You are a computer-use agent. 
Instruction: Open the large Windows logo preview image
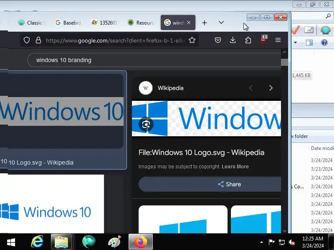click(x=206, y=118)
